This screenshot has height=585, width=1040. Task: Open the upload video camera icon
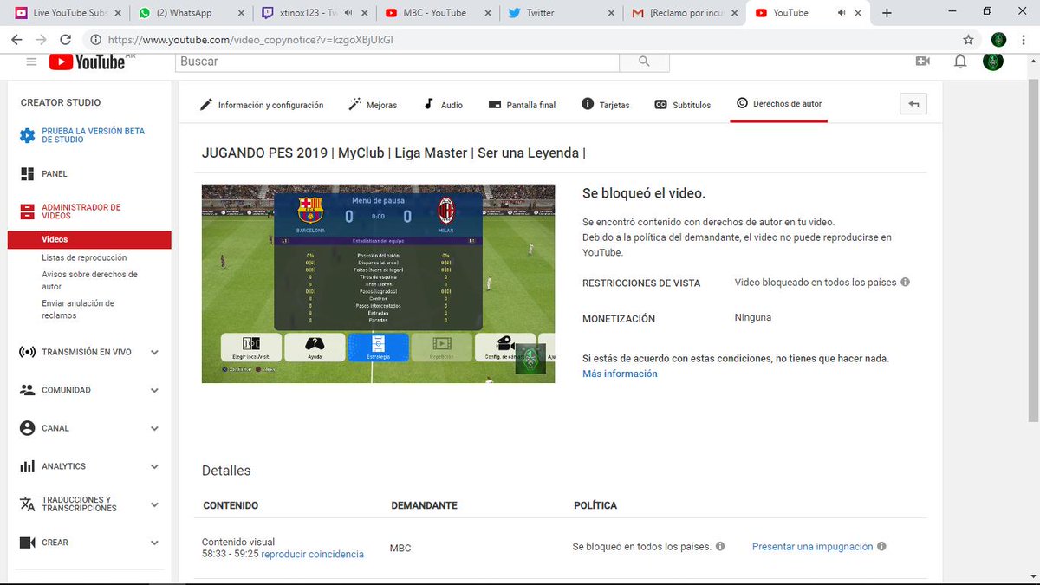pos(922,62)
